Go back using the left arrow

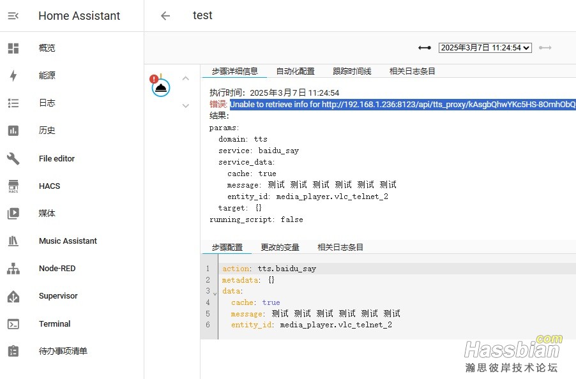(x=165, y=16)
